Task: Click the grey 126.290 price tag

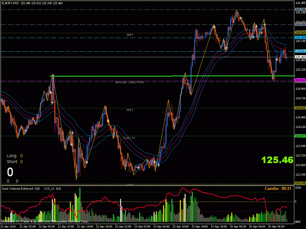Action: click(300, 9)
